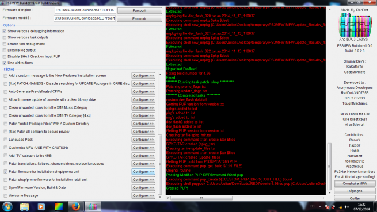Uncheck Patch firmware for installation shop/promo unit
The image size is (377, 212).
tap(6, 172)
